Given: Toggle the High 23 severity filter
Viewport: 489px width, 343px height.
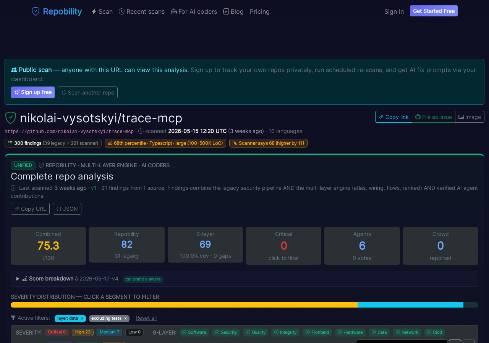Looking at the screenshot, I should pos(83,332).
